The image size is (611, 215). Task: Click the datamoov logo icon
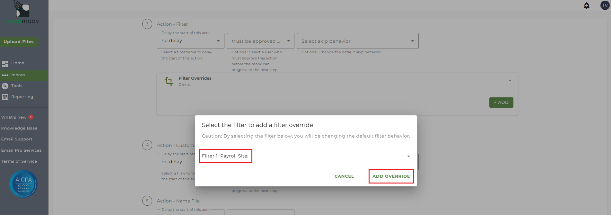click(x=22, y=10)
